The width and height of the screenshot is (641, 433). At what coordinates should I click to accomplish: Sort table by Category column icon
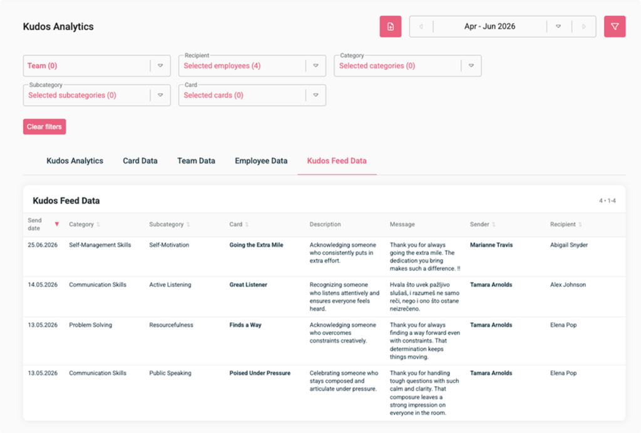coord(98,224)
